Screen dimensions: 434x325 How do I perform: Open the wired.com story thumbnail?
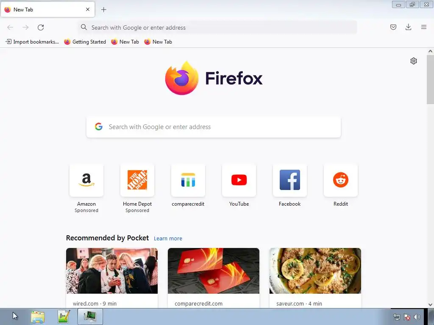[112, 271]
